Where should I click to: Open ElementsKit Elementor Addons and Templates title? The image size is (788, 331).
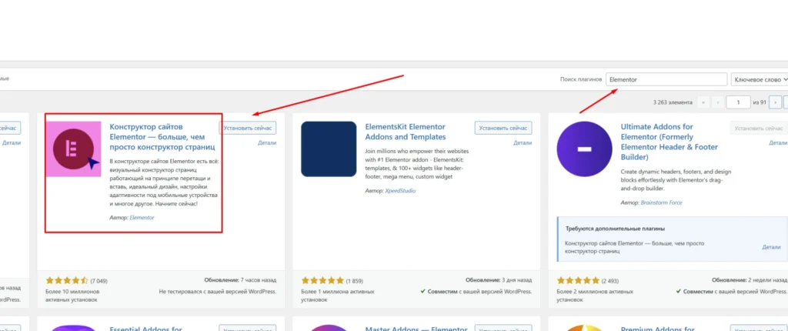(406, 132)
